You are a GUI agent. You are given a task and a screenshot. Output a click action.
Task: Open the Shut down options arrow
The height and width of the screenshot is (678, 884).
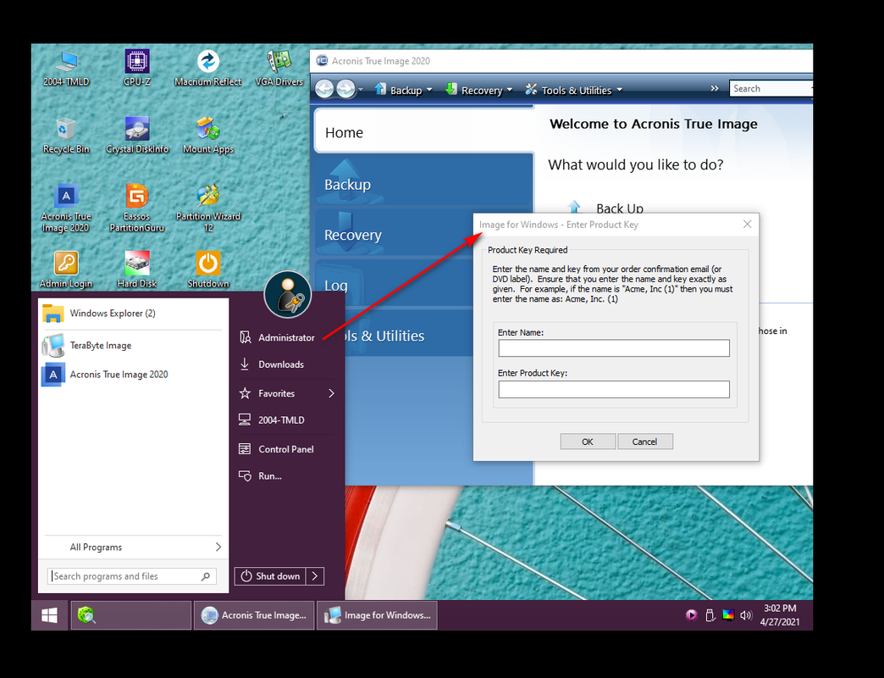(315, 576)
